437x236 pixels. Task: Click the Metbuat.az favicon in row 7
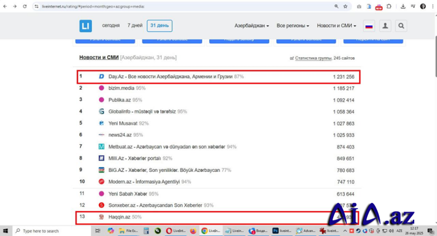[x=101, y=147]
